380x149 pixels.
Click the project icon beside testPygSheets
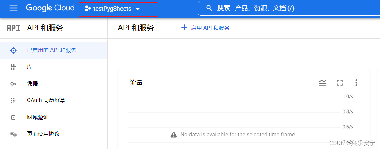click(88, 9)
